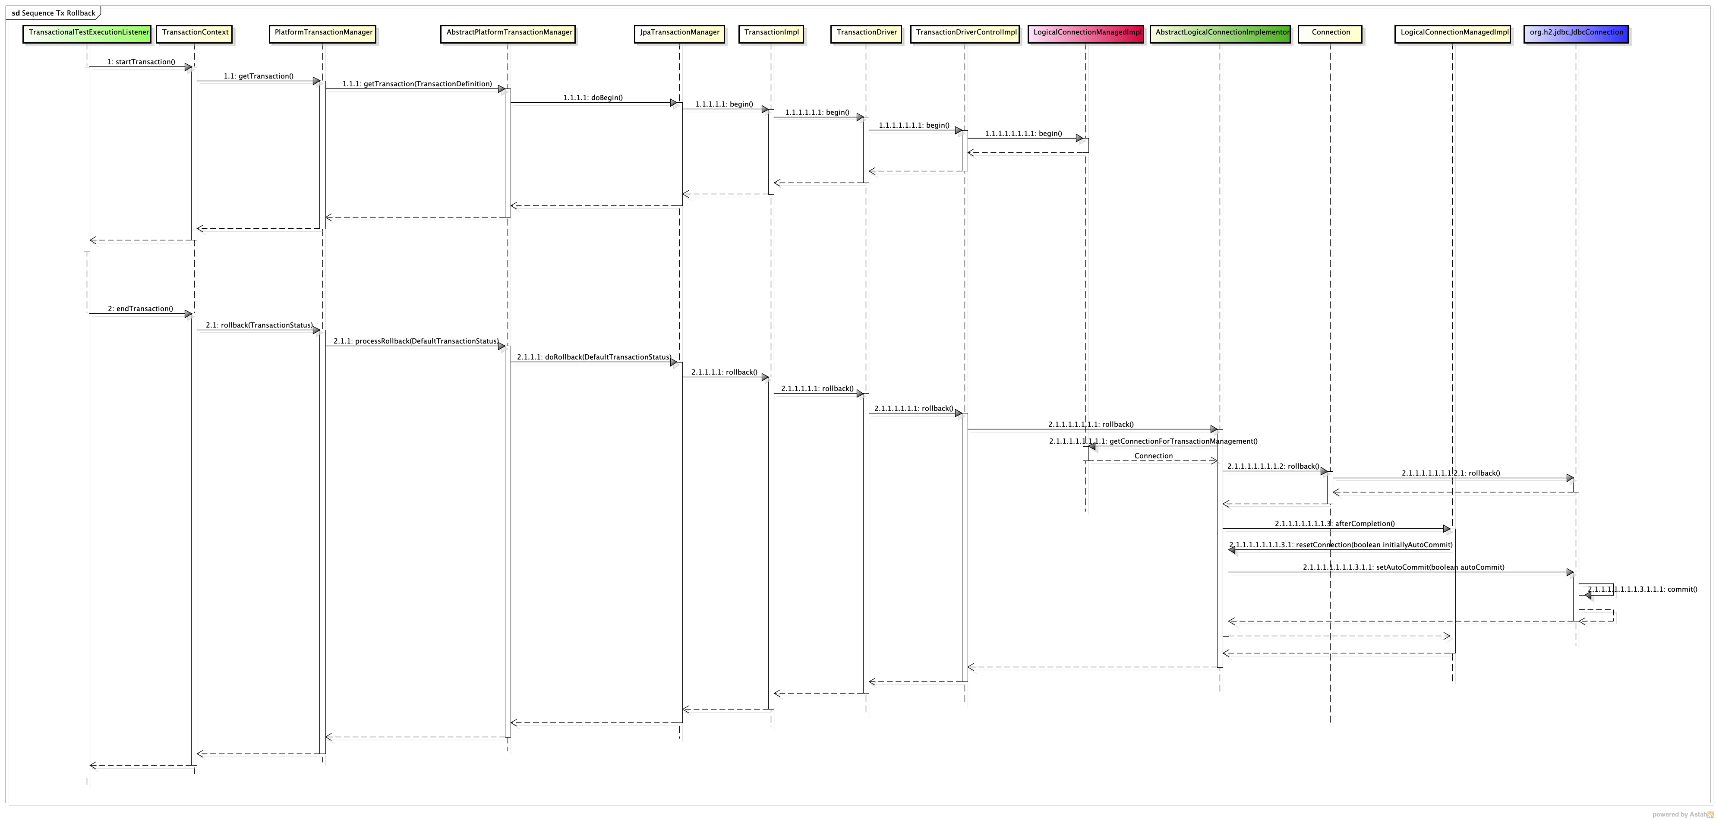
Task: Click the AbstractPlatformTransactionManager lifeline box
Action: click(508, 34)
